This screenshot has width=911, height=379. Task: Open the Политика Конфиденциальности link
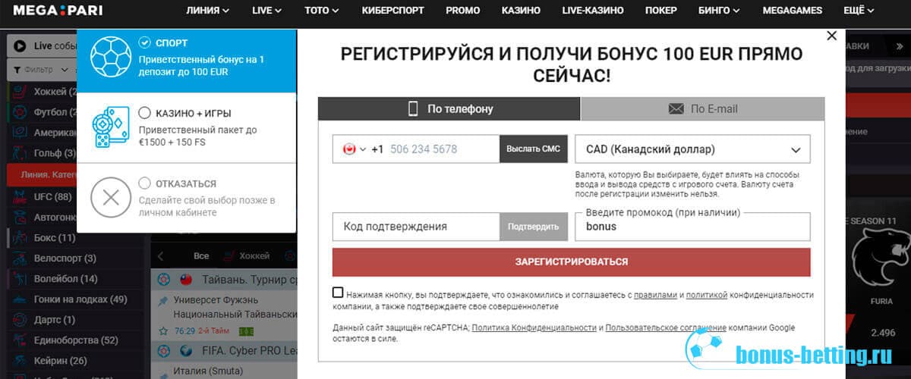(534, 327)
